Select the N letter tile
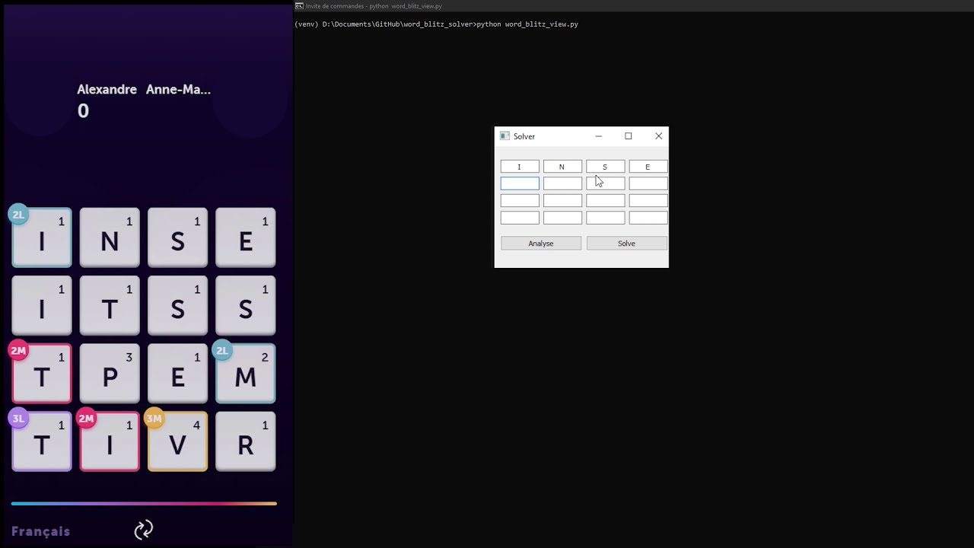Screen dimensions: 974x548 point(110,237)
